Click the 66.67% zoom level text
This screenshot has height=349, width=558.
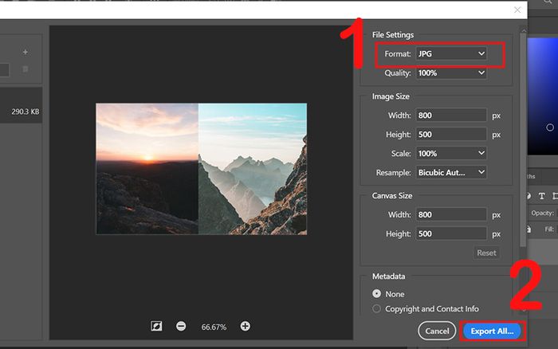click(x=214, y=327)
